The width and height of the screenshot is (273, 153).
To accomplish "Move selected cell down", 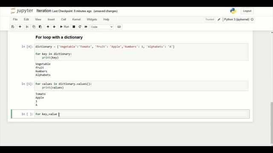I will coord(54,27).
